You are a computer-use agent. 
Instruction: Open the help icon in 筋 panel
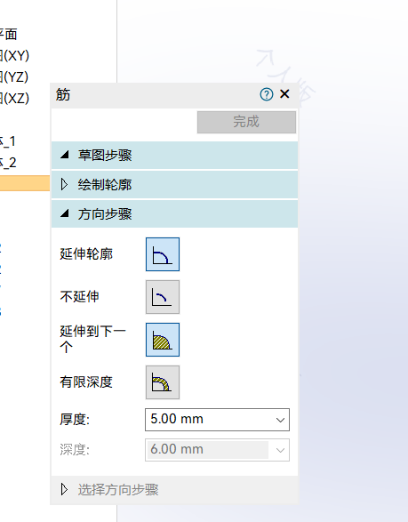[x=267, y=94]
